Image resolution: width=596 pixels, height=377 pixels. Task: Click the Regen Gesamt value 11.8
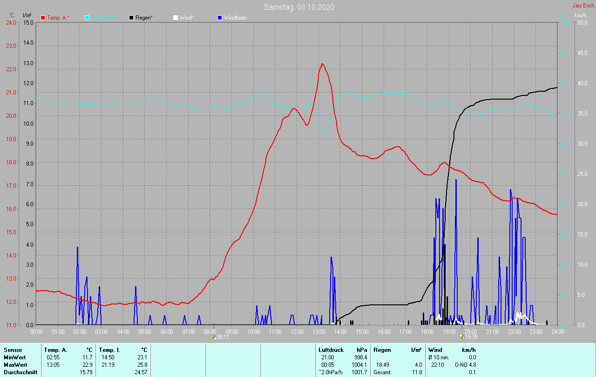(417, 372)
